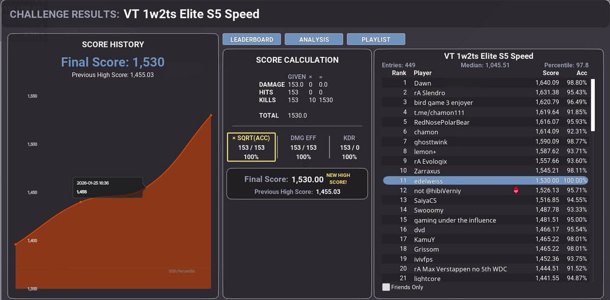Select the KDR stat
Screen dimensions: 610x300
coord(349,147)
